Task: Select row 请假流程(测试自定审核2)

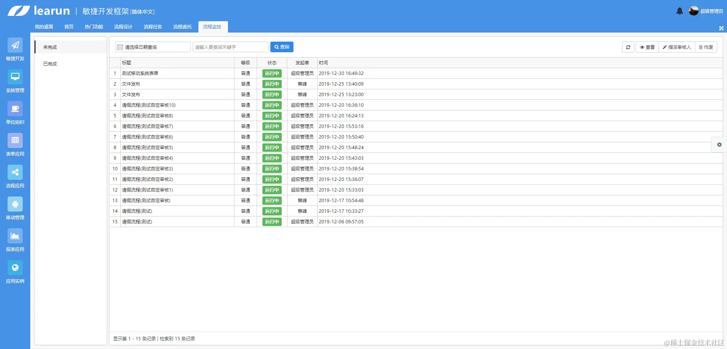Action: click(x=416, y=179)
